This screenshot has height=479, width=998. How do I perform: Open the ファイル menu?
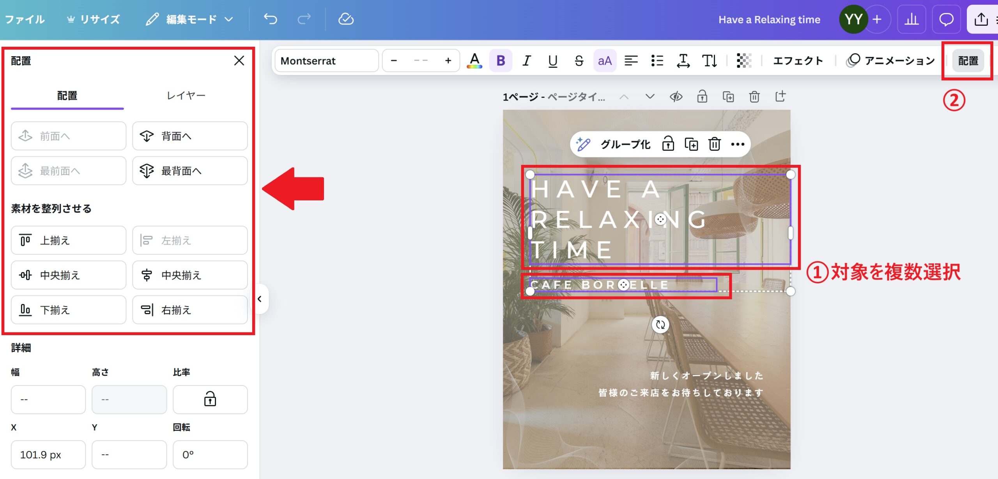tap(25, 19)
